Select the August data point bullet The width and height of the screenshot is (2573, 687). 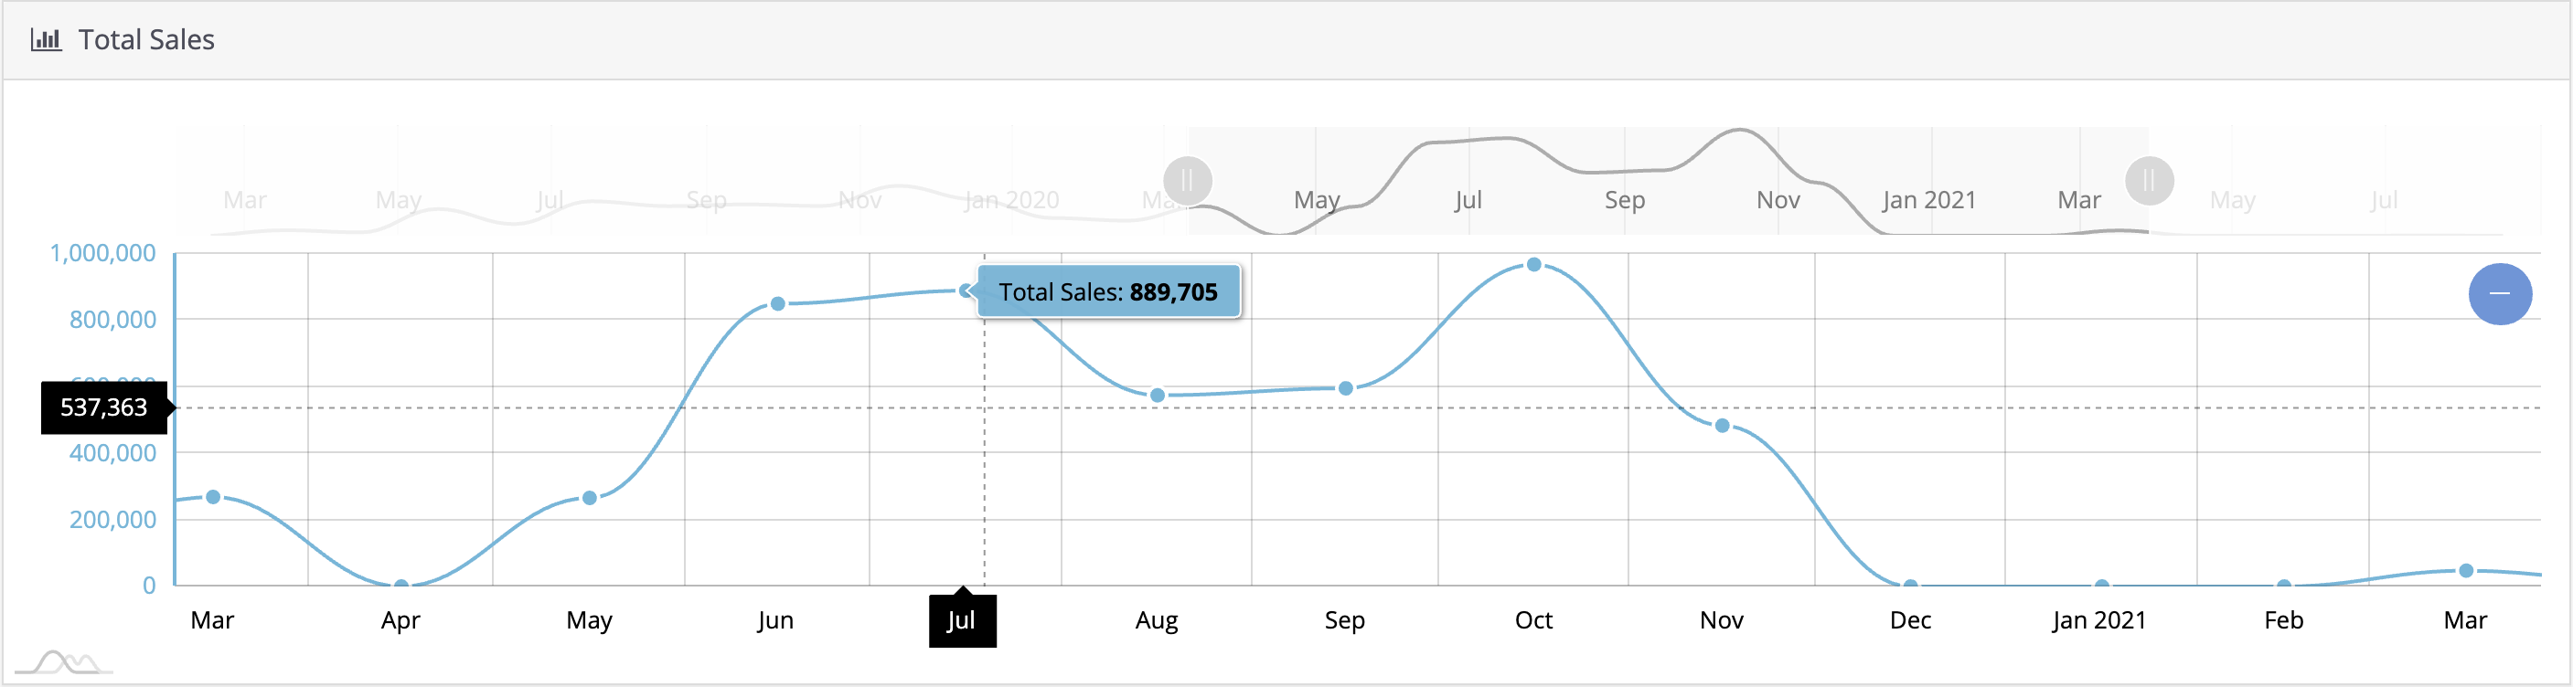coord(1157,396)
